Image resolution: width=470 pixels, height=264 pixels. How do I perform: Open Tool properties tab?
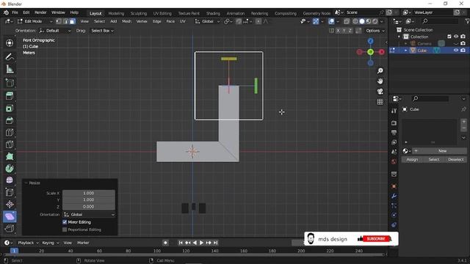tap(394, 111)
